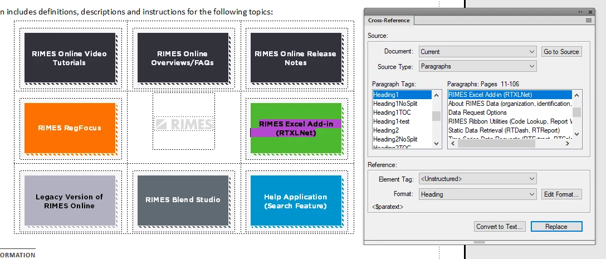Open the Cross-Reference panel flyout menu icon

(x=589, y=20)
